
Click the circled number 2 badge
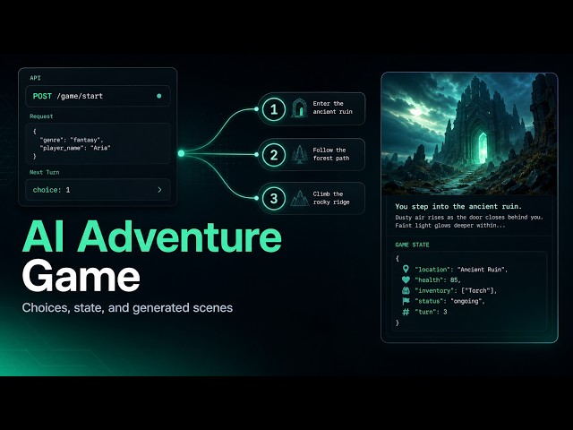click(x=274, y=155)
